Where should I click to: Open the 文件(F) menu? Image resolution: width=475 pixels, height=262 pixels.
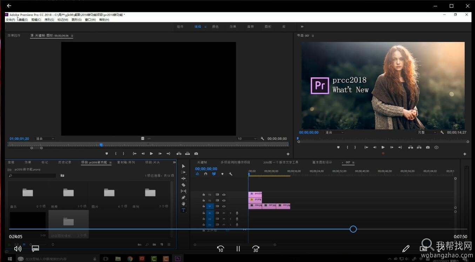(10, 20)
